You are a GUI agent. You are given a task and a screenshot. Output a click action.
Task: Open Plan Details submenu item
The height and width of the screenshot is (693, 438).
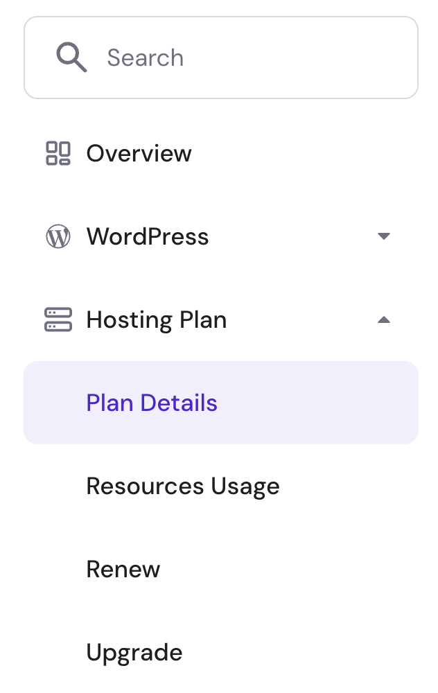(x=152, y=403)
